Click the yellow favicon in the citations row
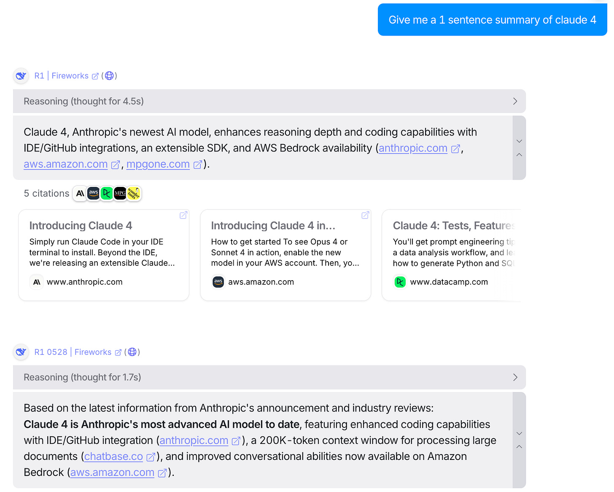614x492 pixels. 134,194
